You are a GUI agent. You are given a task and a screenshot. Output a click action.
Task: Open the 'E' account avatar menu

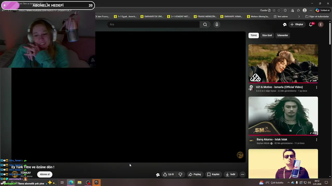point(321,24)
